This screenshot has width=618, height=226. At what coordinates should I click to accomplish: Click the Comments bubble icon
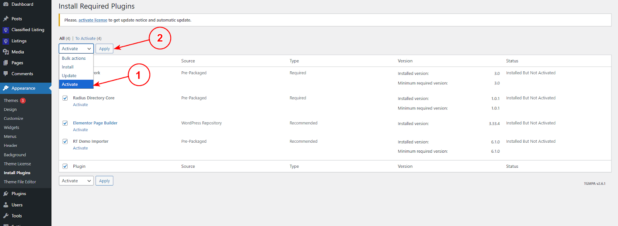point(6,74)
